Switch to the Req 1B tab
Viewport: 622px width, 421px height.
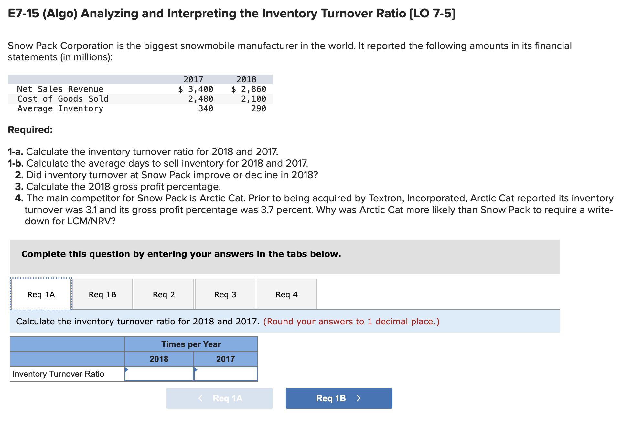pos(102,294)
